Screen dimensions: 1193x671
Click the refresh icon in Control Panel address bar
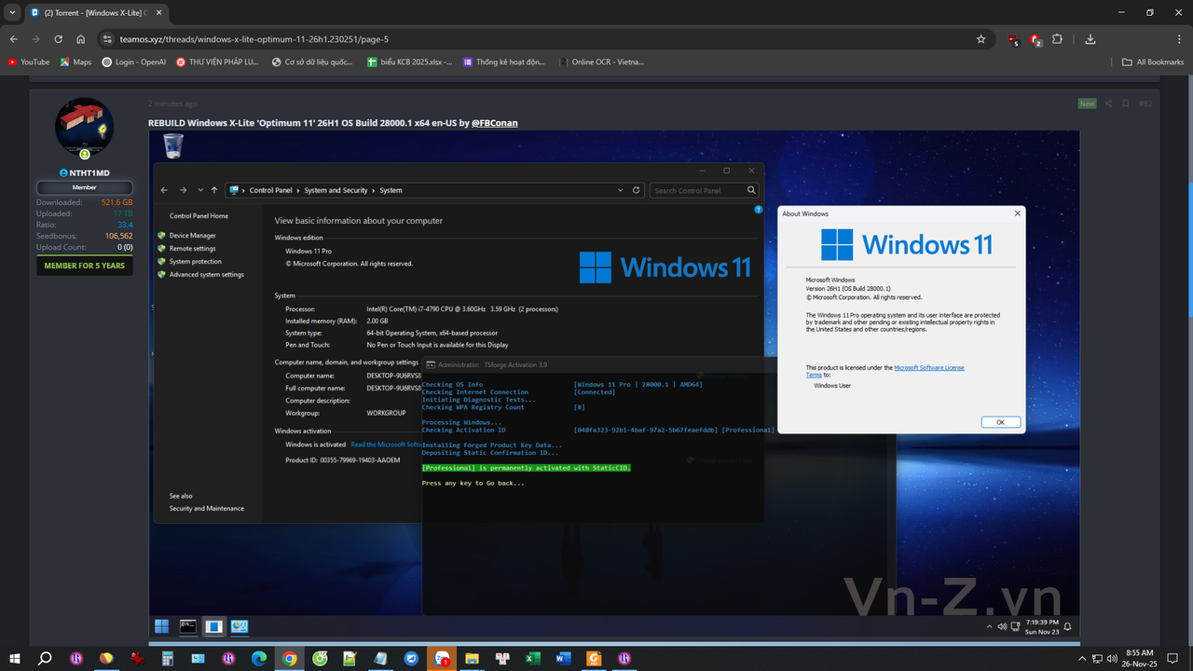pos(636,190)
